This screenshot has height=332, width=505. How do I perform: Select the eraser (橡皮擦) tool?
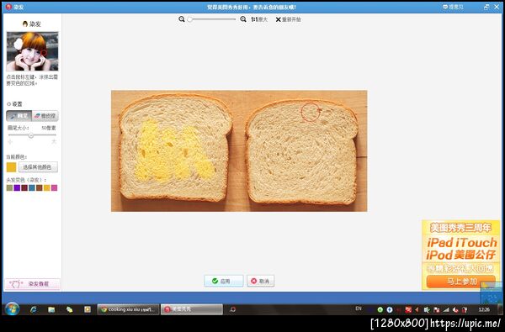click(x=45, y=116)
